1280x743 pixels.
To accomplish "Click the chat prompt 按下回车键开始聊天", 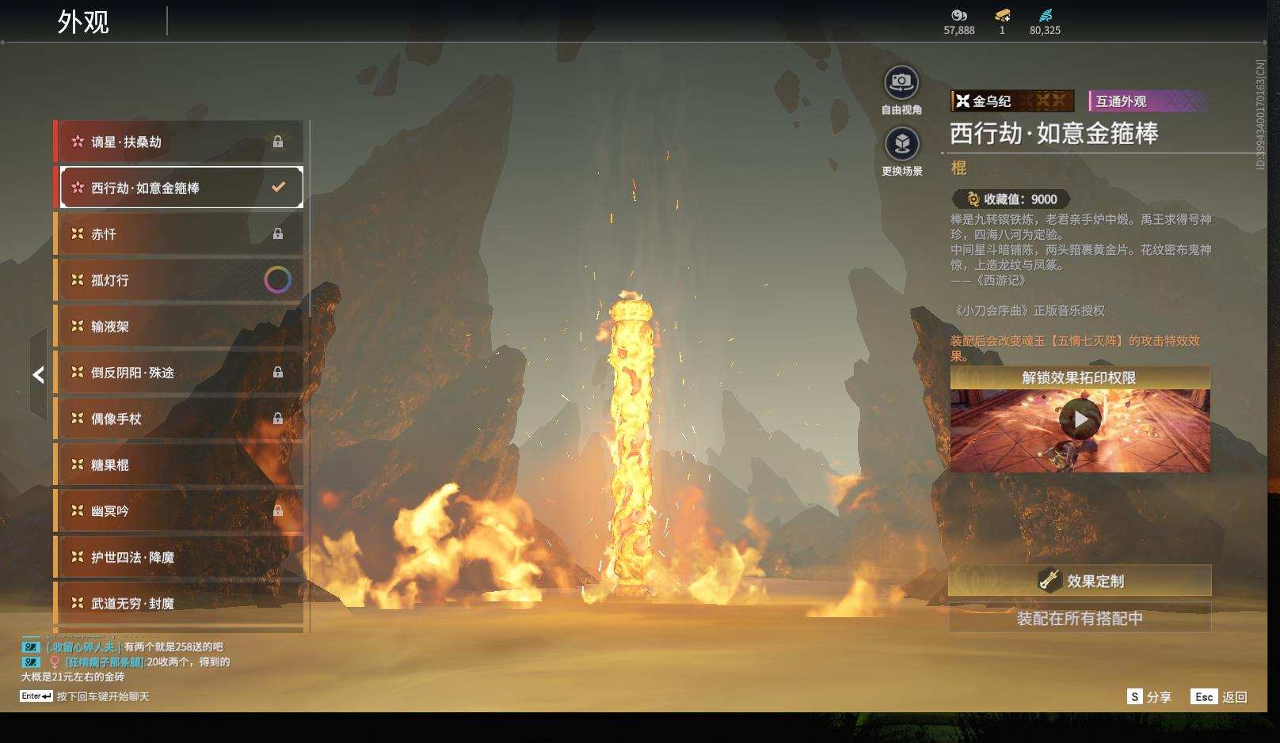I will point(103,696).
